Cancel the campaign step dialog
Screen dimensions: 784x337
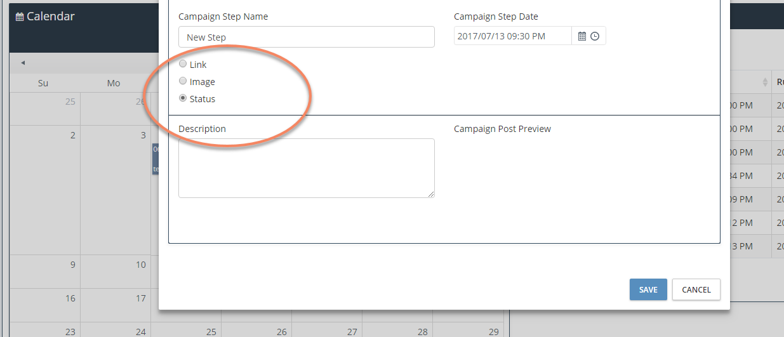coord(696,289)
